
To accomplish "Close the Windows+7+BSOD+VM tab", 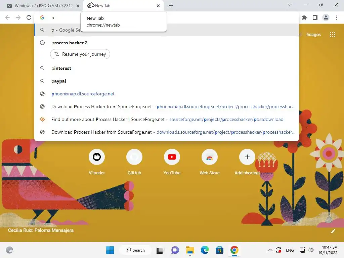I will click(78, 6).
